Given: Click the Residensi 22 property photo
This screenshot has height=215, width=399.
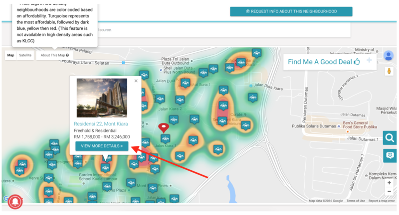Looking at the screenshot, I should (x=102, y=98).
